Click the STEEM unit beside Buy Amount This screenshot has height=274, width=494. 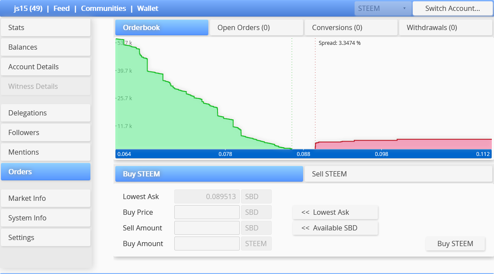(256, 244)
